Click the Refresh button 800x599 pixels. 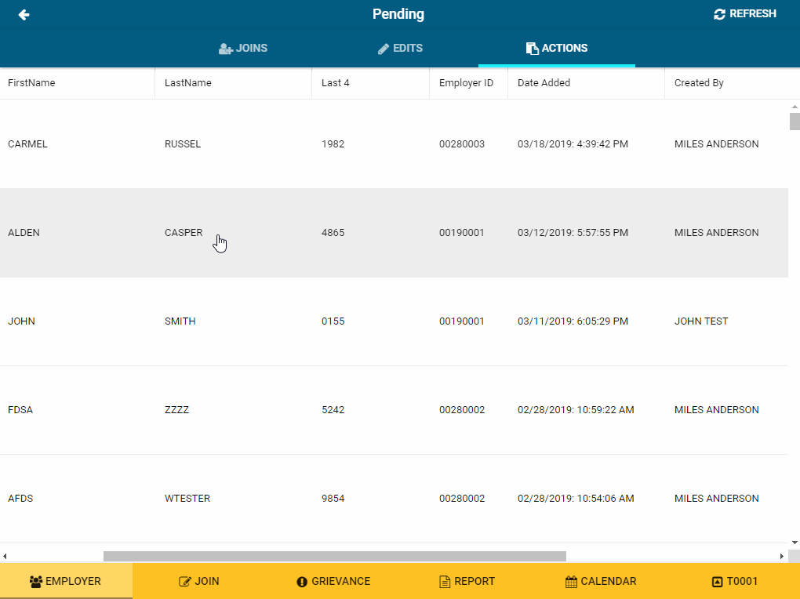click(745, 14)
